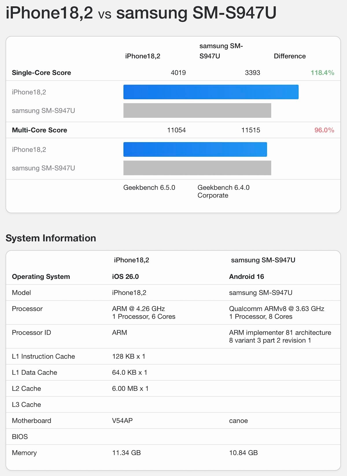Select the 'L2 Cache' row label
Image resolution: width=347 pixels, height=476 pixels.
[x=26, y=389]
